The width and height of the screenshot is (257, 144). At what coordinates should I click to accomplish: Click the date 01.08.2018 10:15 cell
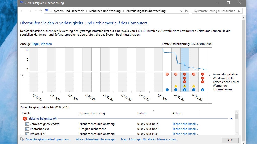pyautogui.click(x=148, y=124)
